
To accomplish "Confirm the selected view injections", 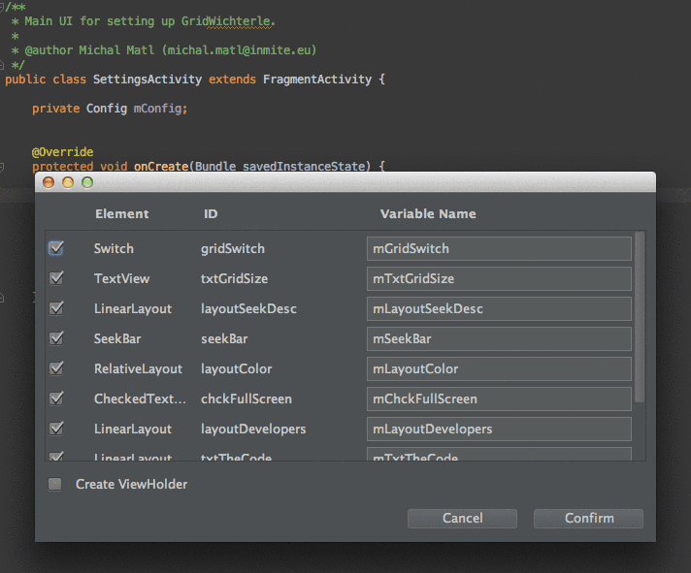I will coord(588,518).
